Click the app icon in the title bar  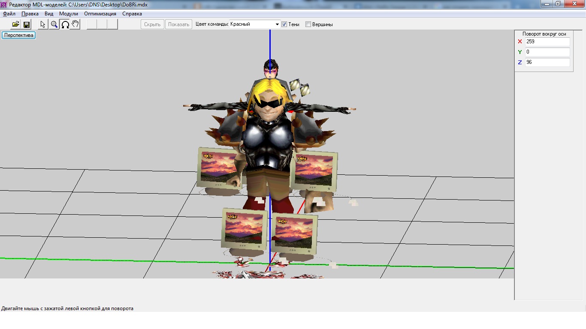4,4
